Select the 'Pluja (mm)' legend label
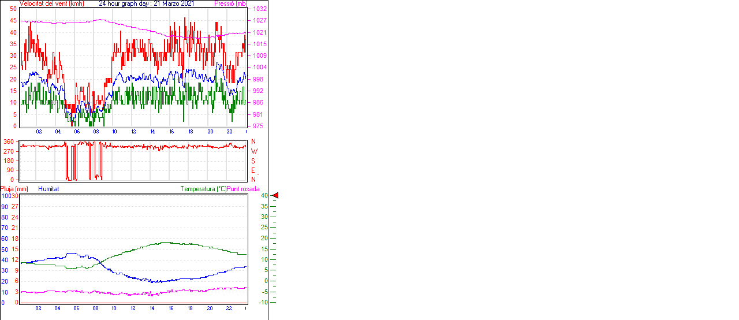This screenshot has height=320, width=739. tap(14, 189)
